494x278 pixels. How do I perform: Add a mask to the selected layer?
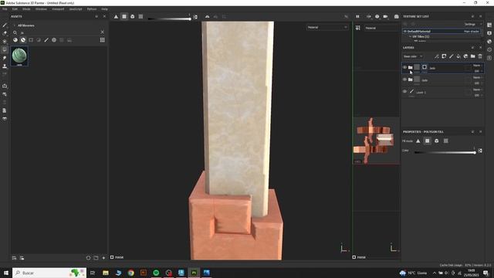click(444, 56)
